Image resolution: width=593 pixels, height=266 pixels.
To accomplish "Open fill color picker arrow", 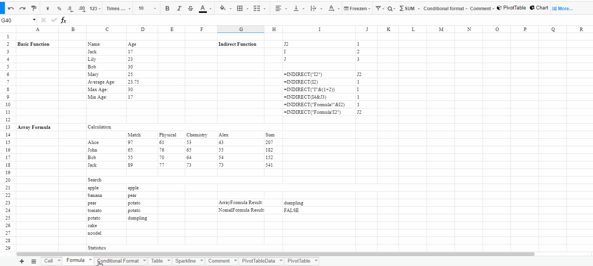I will click(231, 8).
